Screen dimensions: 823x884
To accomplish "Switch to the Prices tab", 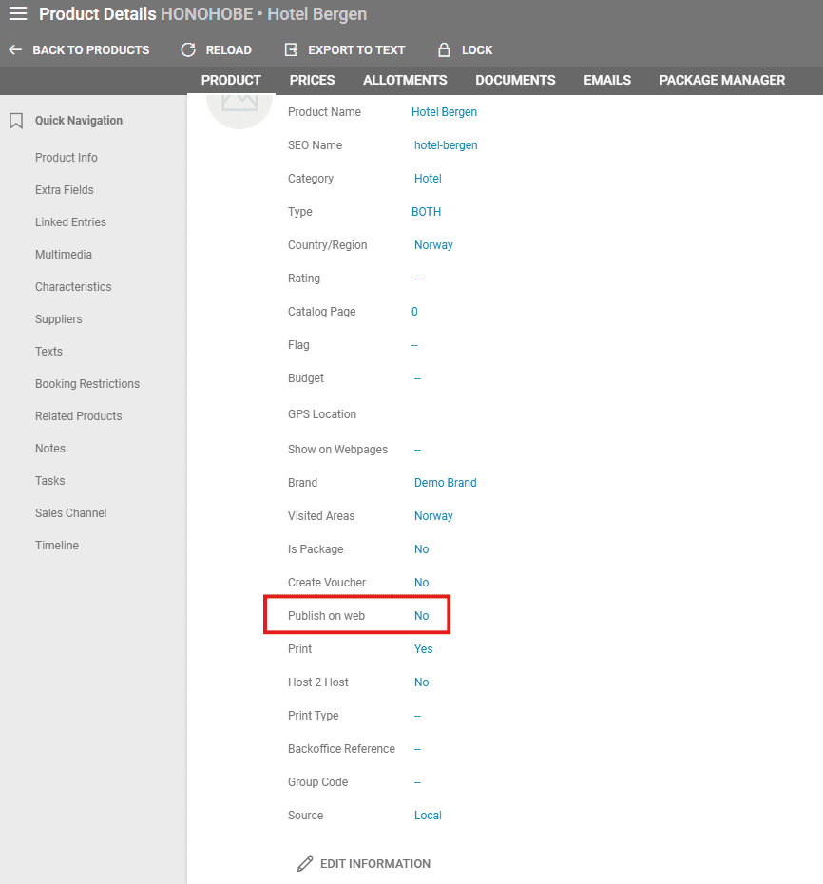I will (312, 80).
